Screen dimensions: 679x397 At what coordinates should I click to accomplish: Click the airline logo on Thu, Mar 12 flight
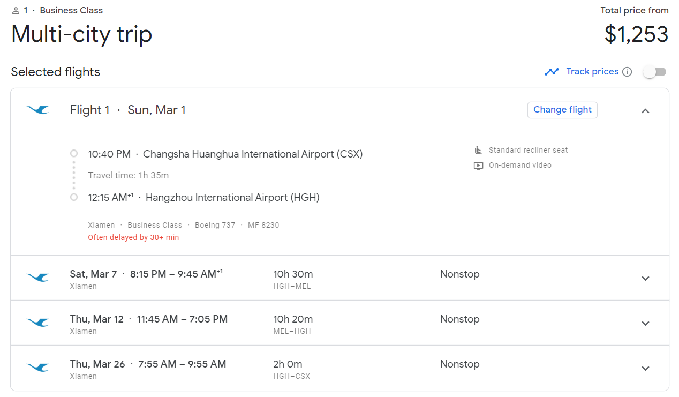(x=38, y=323)
